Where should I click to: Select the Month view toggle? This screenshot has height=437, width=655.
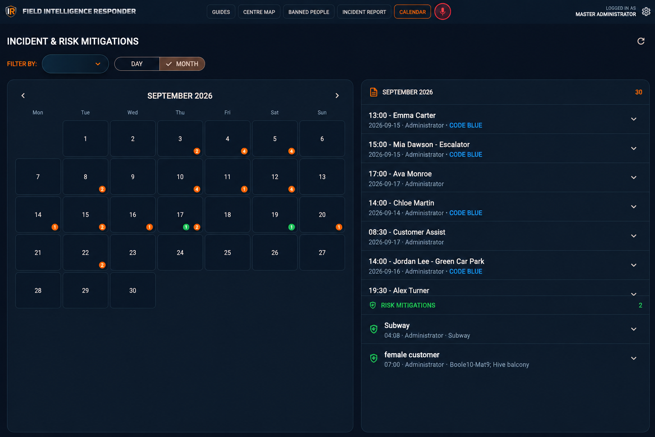pyautogui.click(x=182, y=64)
